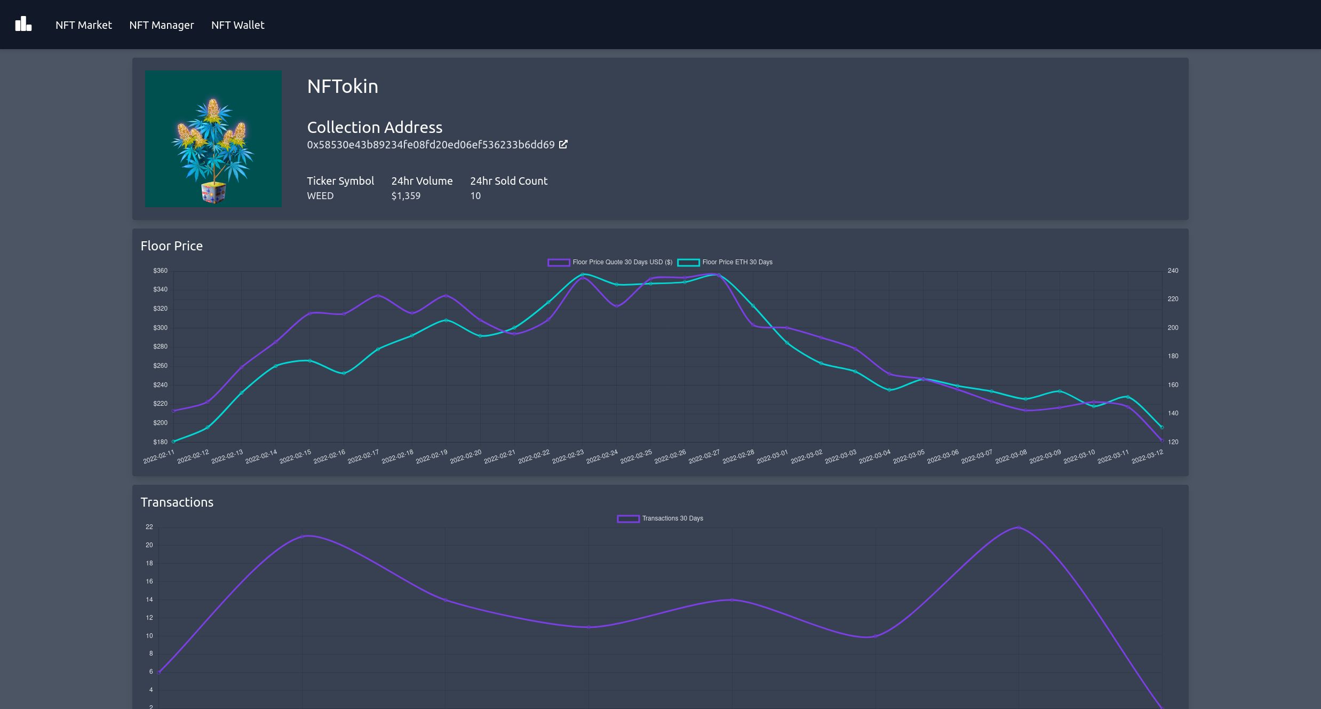The width and height of the screenshot is (1321, 709).
Task: Open the NFT Manager page
Action: 162,25
